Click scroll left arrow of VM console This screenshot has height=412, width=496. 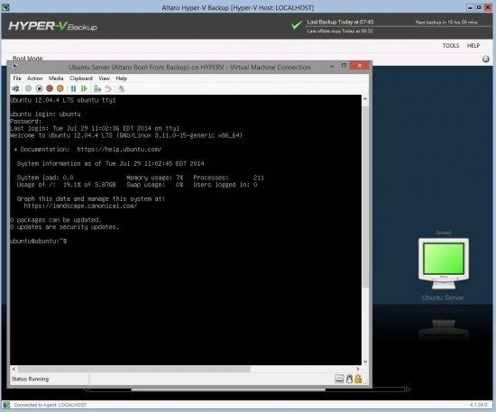tap(14, 369)
